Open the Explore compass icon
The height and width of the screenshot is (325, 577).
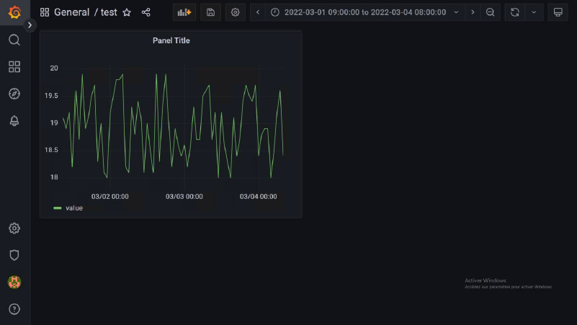(x=14, y=94)
